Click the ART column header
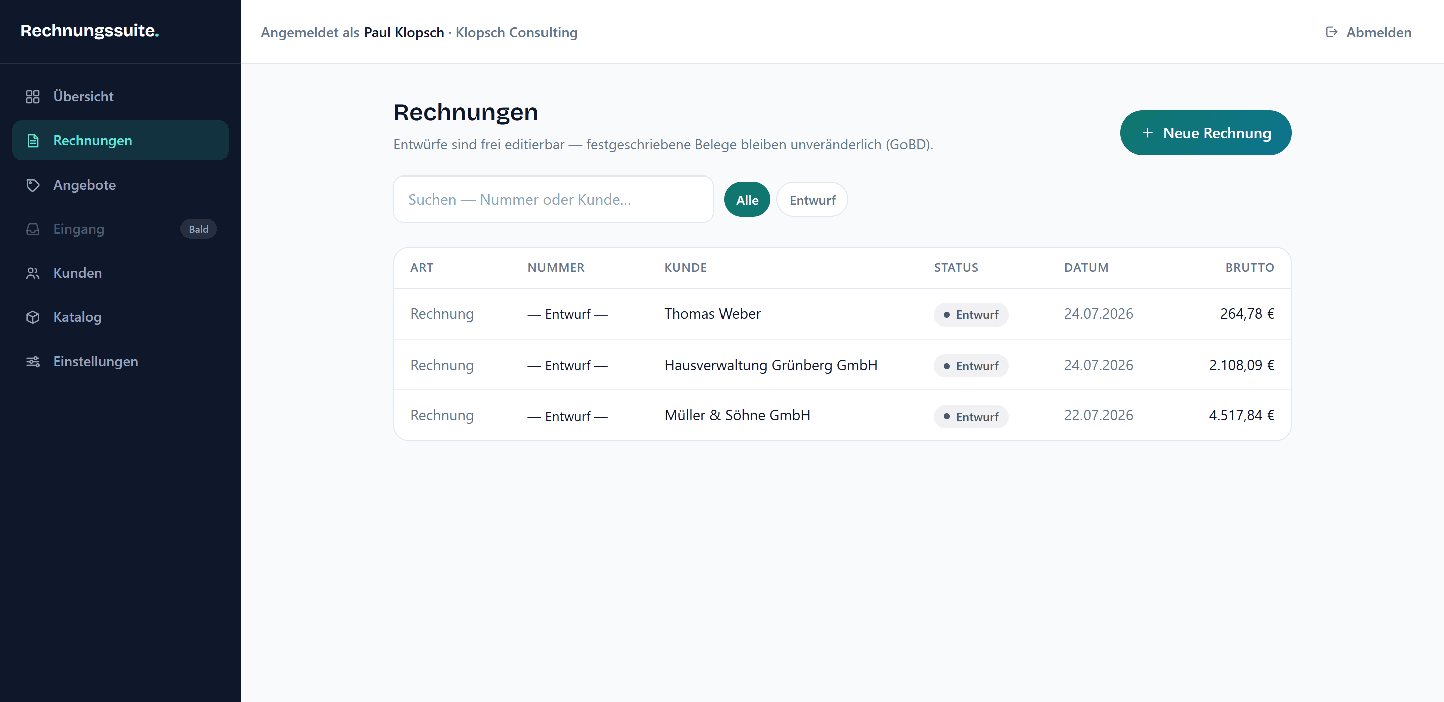Image resolution: width=1444 pixels, height=702 pixels. (x=422, y=267)
